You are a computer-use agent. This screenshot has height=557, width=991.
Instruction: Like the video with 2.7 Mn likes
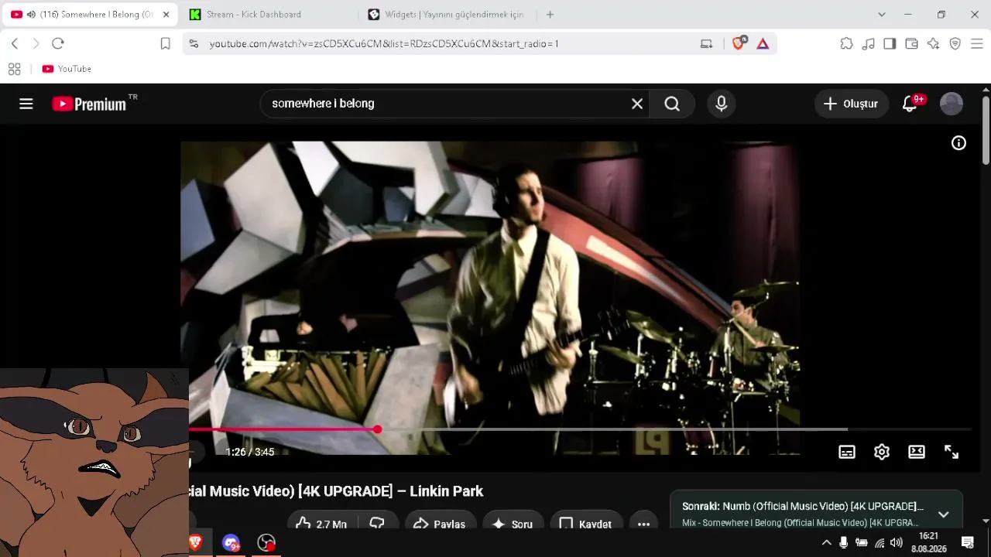[x=321, y=524]
